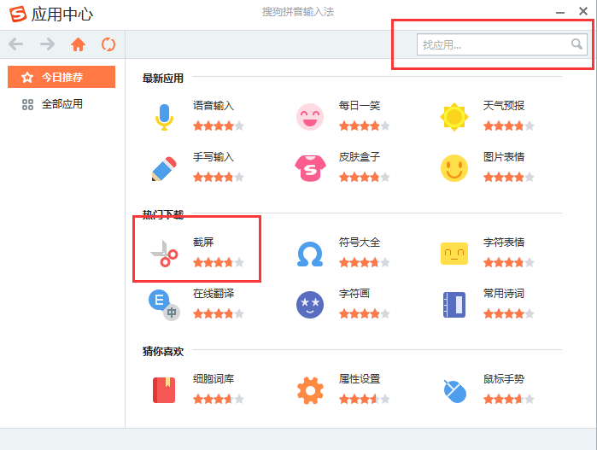Focus the 找应用 search field

tap(502, 44)
